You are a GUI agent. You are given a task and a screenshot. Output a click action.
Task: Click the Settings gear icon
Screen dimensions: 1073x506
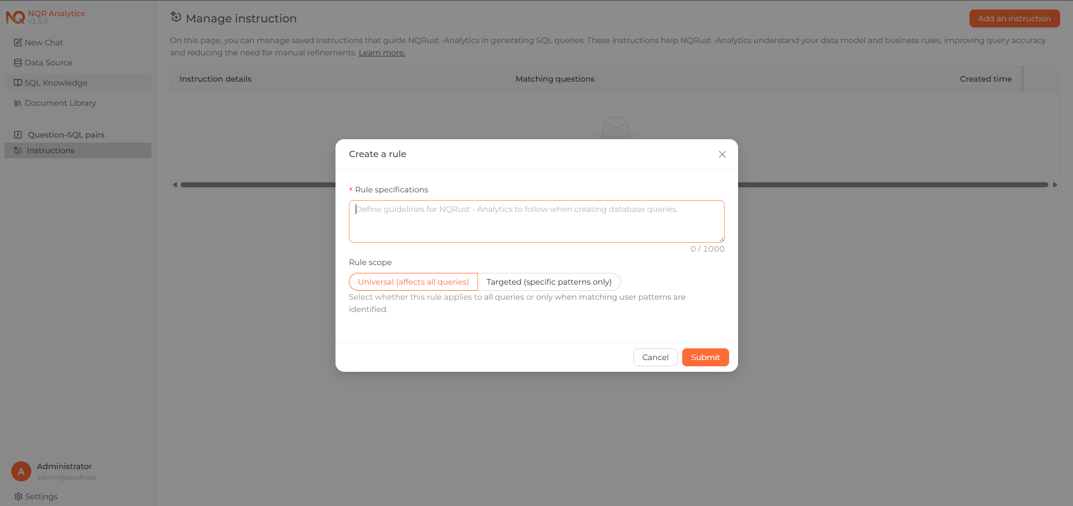[x=18, y=496]
